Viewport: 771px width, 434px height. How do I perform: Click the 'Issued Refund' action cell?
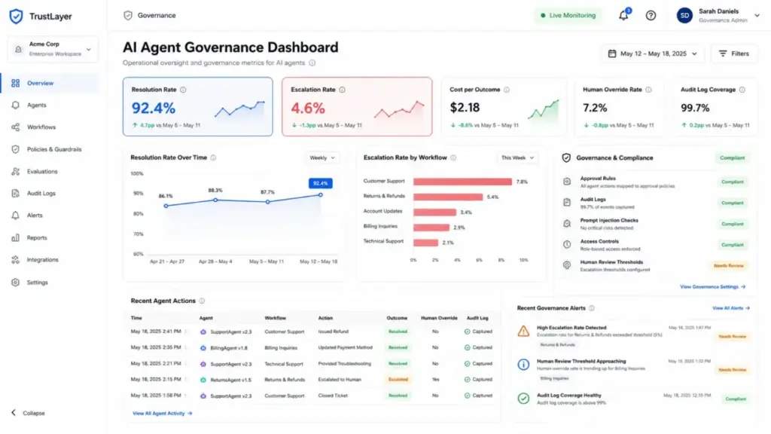click(334, 332)
